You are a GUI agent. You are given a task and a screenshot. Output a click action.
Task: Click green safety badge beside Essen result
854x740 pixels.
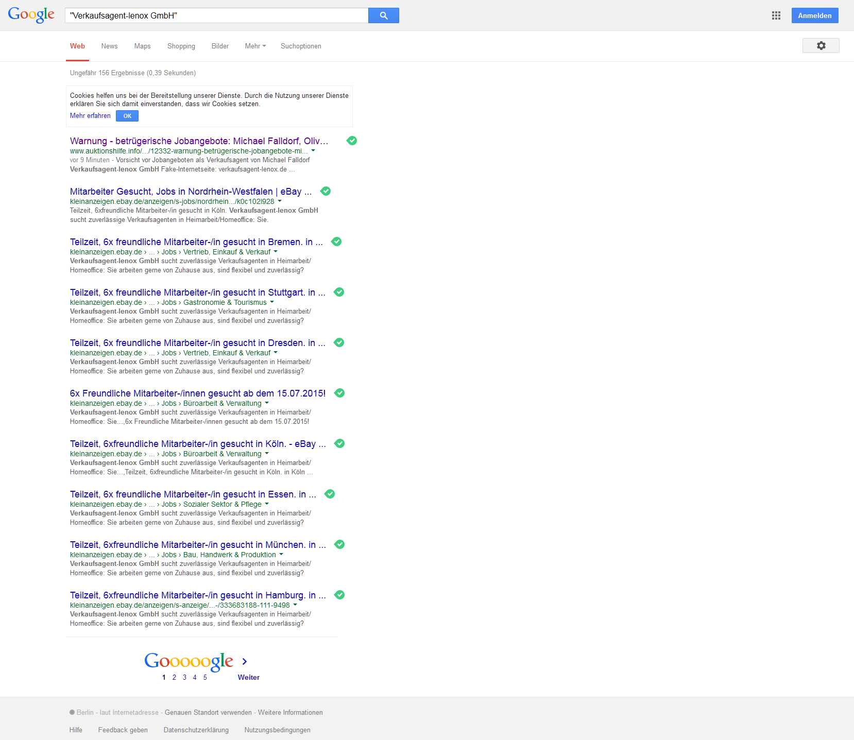330,494
